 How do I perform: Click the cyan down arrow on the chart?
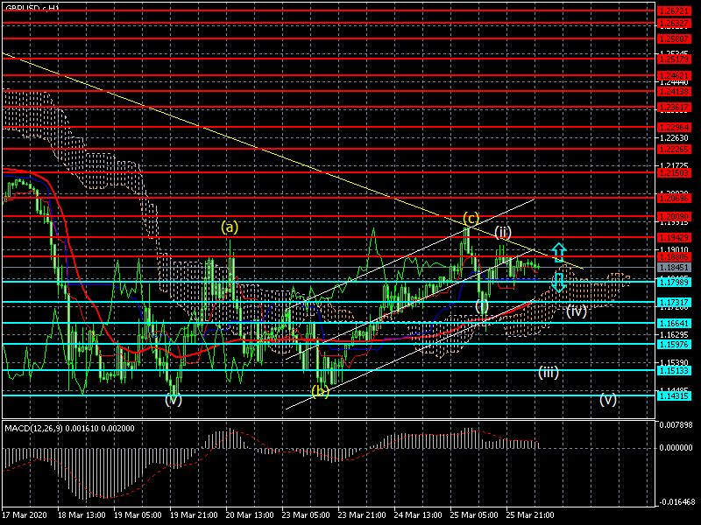coord(558,282)
